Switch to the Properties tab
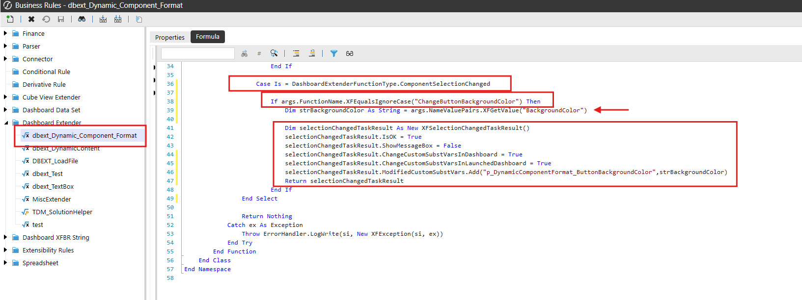Image resolution: width=802 pixels, height=300 pixels. (x=170, y=37)
